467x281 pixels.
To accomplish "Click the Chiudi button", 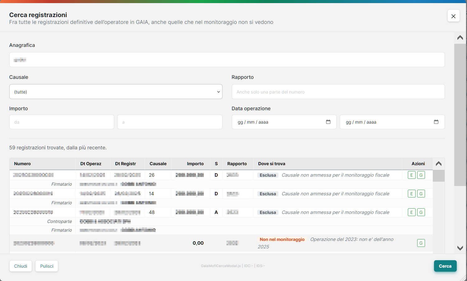I will 21,266.
